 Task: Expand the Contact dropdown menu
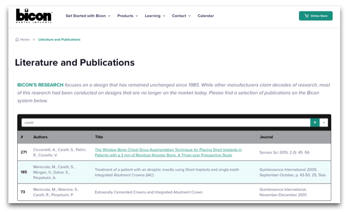[181, 16]
